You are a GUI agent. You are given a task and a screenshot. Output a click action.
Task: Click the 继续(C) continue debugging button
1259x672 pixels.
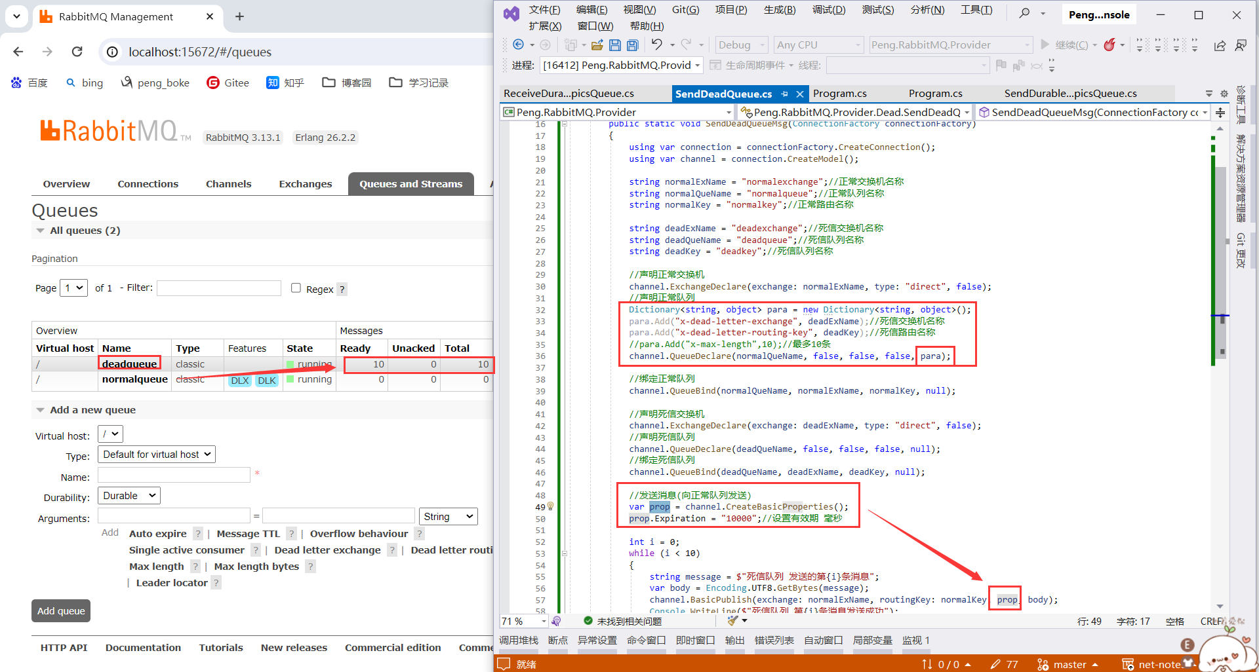(x=1064, y=45)
